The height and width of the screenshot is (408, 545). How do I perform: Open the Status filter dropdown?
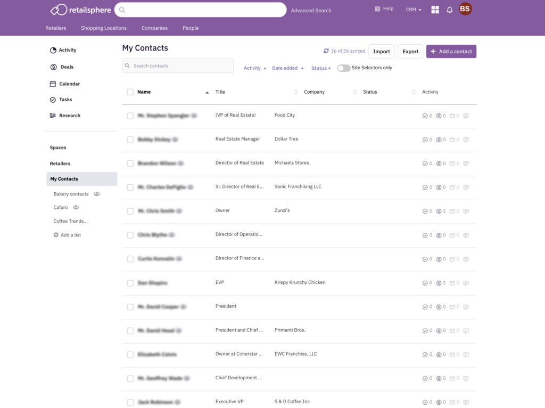click(x=321, y=68)
